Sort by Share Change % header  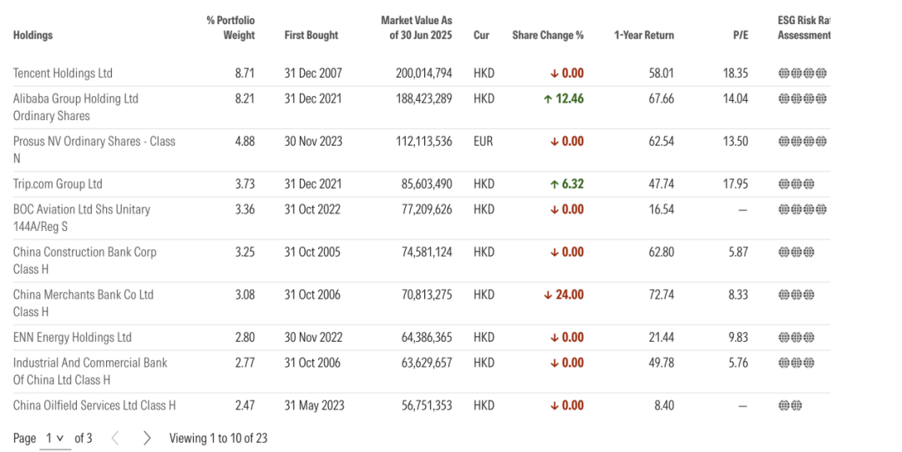[548, 35]
